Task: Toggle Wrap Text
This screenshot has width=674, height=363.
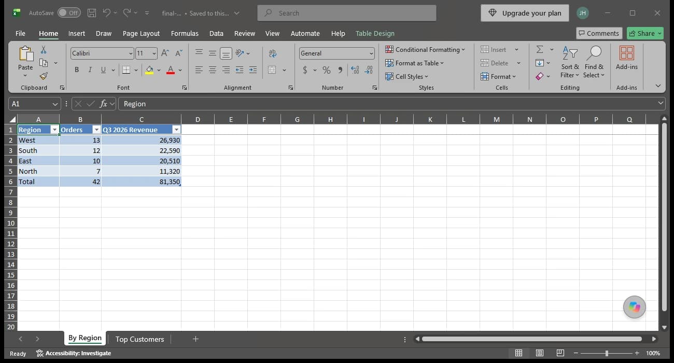Action: 273,53
